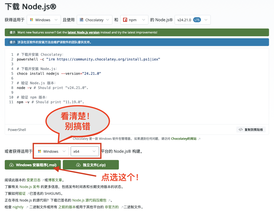Click the blue LTS badge
This screenshot has width=274, height=213.
point(197,20)
